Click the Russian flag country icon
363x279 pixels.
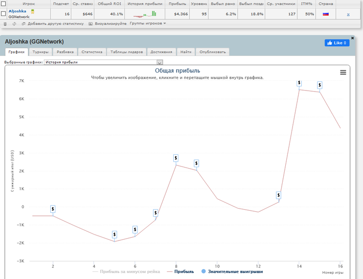(326, 14)
